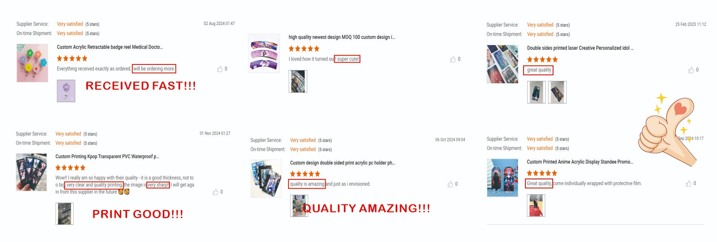
Task: View review photo above 'PRINT GOOD!!!' text
Action: click(x=65, y=214)
